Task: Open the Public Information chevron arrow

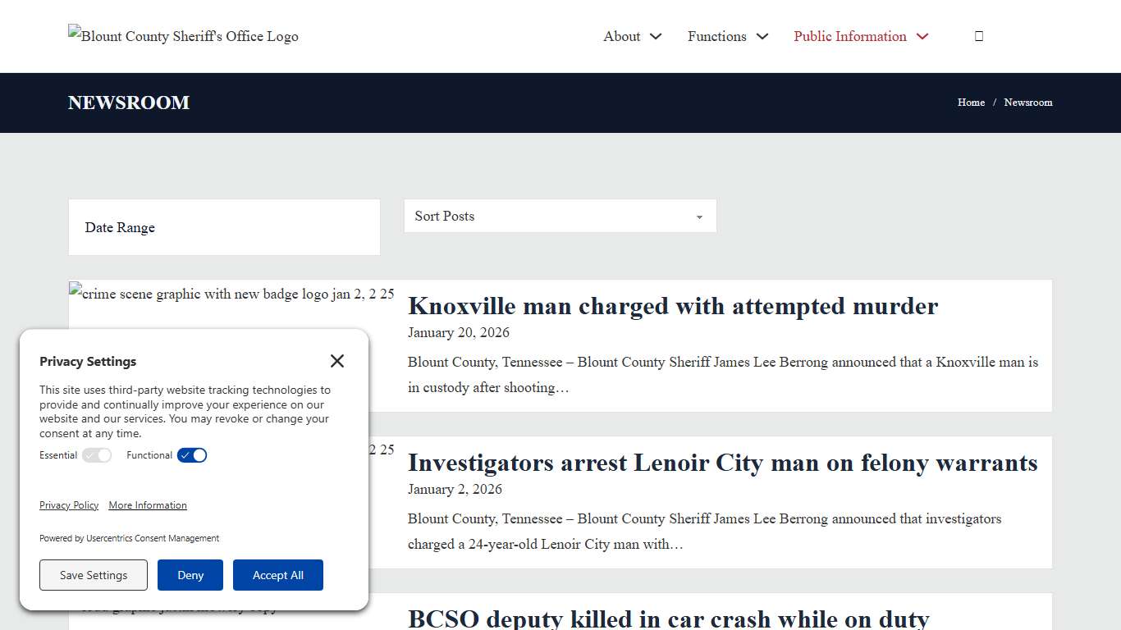Action: (923, 36)
